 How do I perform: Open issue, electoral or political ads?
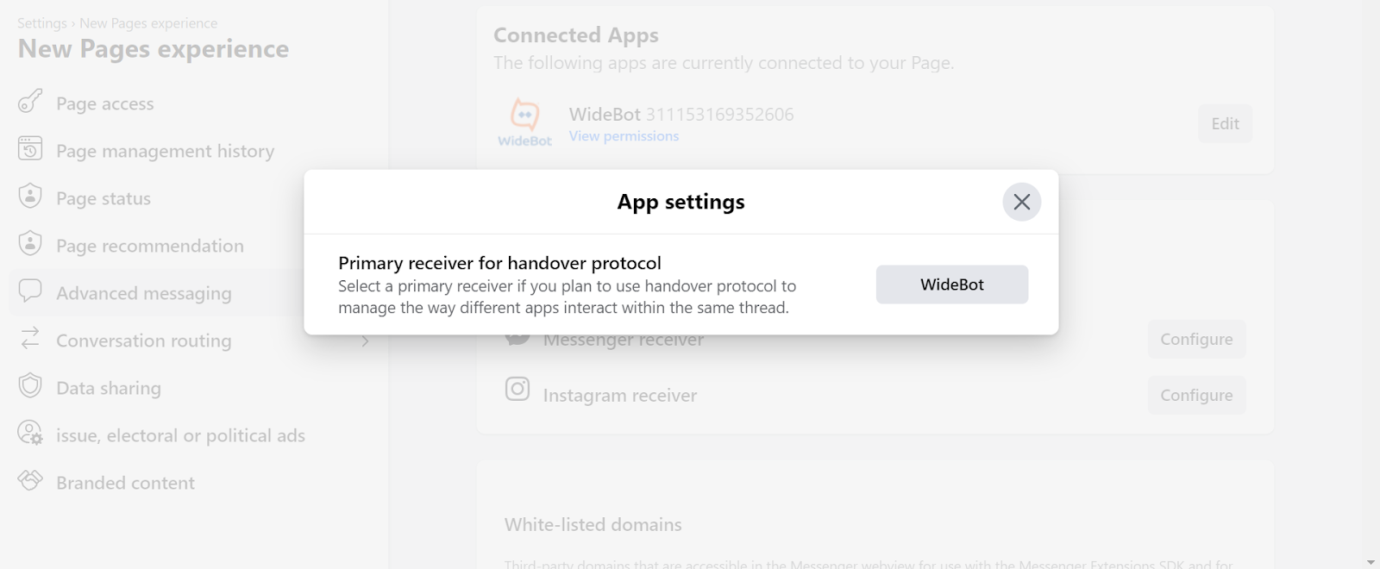click(x=181, y=435)
